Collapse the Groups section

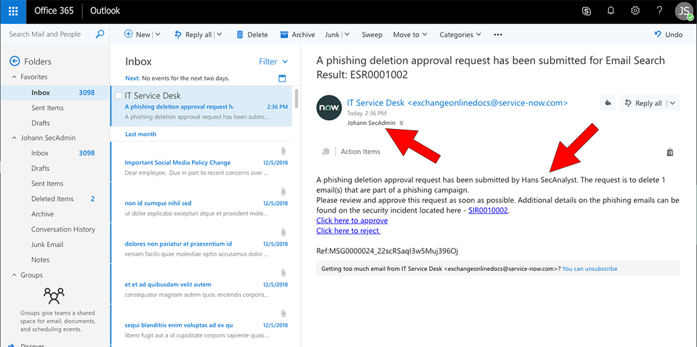pos(14,275)
